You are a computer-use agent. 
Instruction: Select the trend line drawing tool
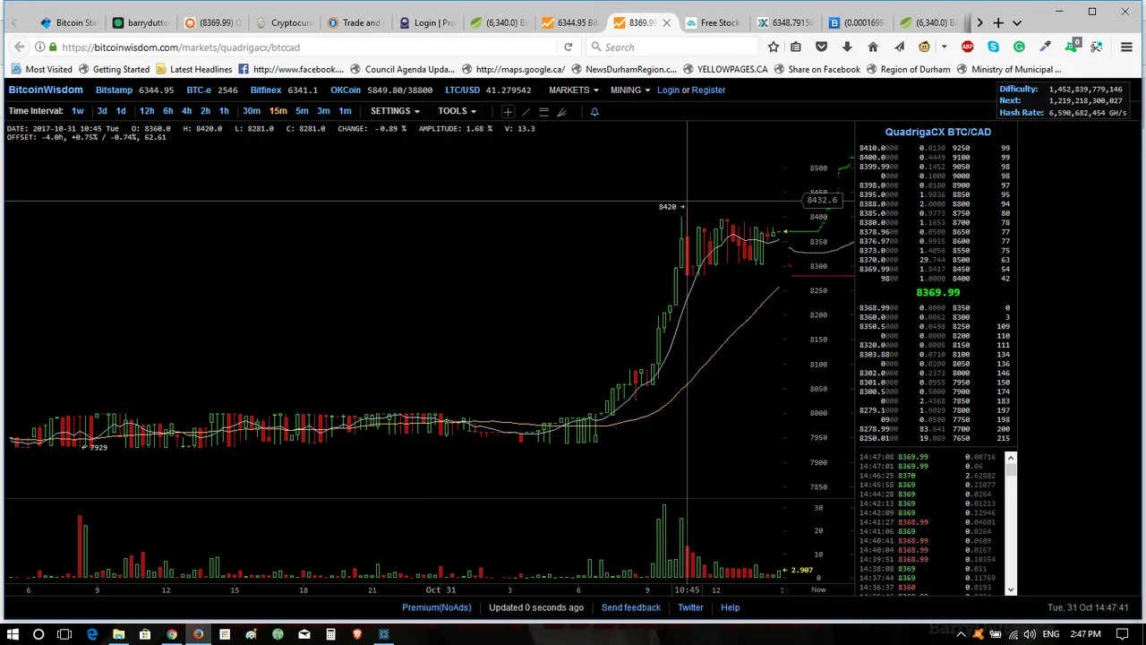(526, 112)
